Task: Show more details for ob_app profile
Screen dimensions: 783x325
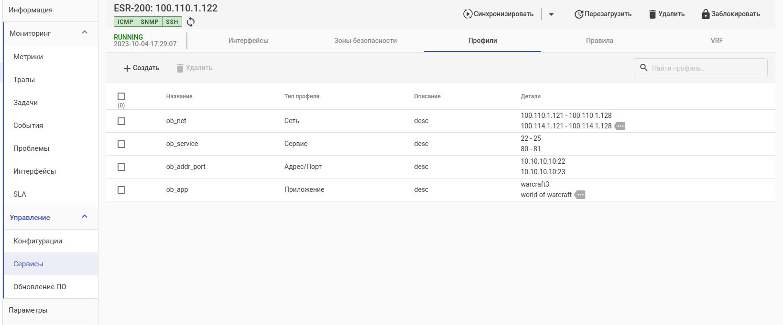Action: pyautogui.click(x=580, y=195)
